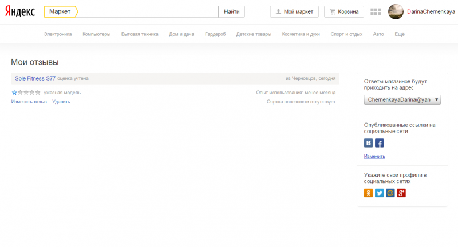Viewport: 458px width, 247px height.
Task: Open the Гардероб category
Action: (x=215, y=34)
